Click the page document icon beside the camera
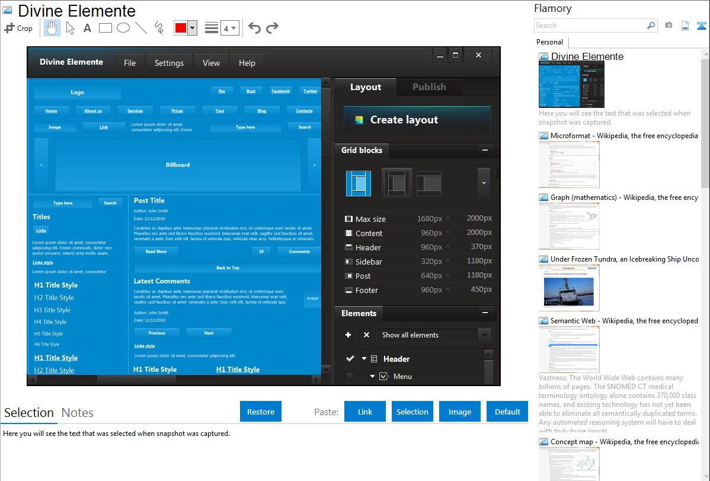 [x=685, y=26]
